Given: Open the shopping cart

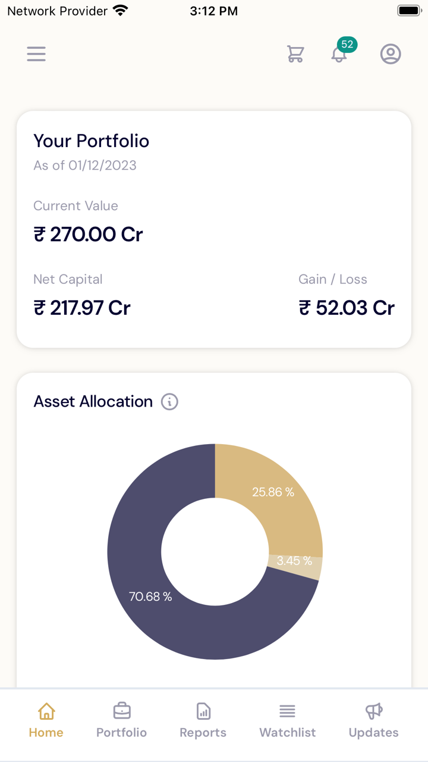Looking at the screenshot, I should (295, 54).
